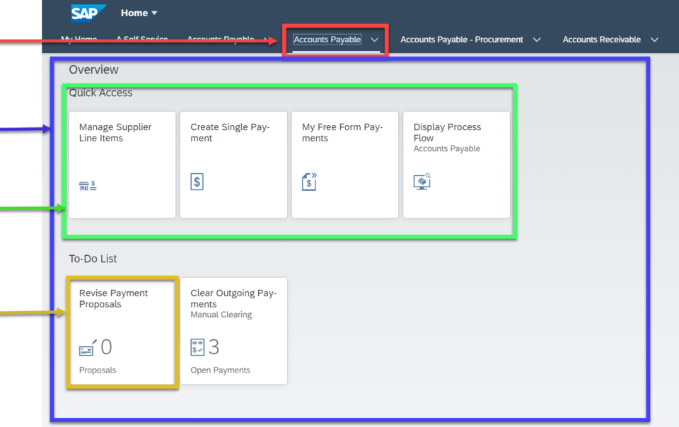Viewport: 679px width, 427px height.
Task: Open Revise Payment Proposals tile
Action: [122, 331]
